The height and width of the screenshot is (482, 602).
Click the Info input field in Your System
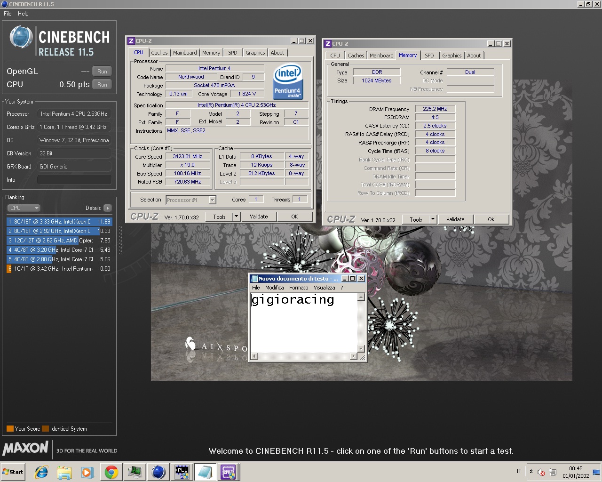[x=74, y=180]
